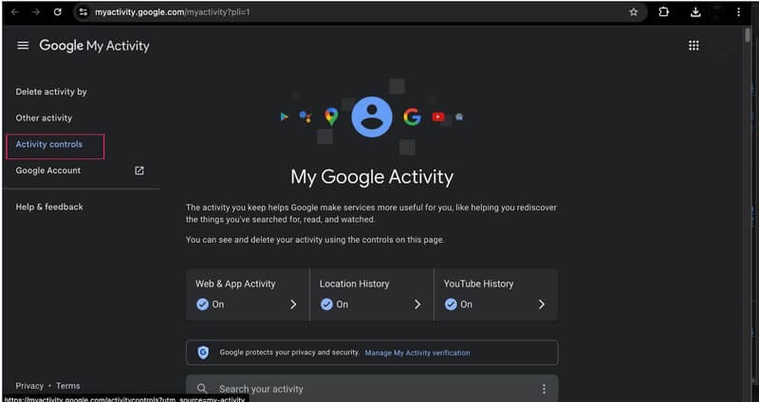Open the Chrome three-dot menu

[x=738, y=12]
